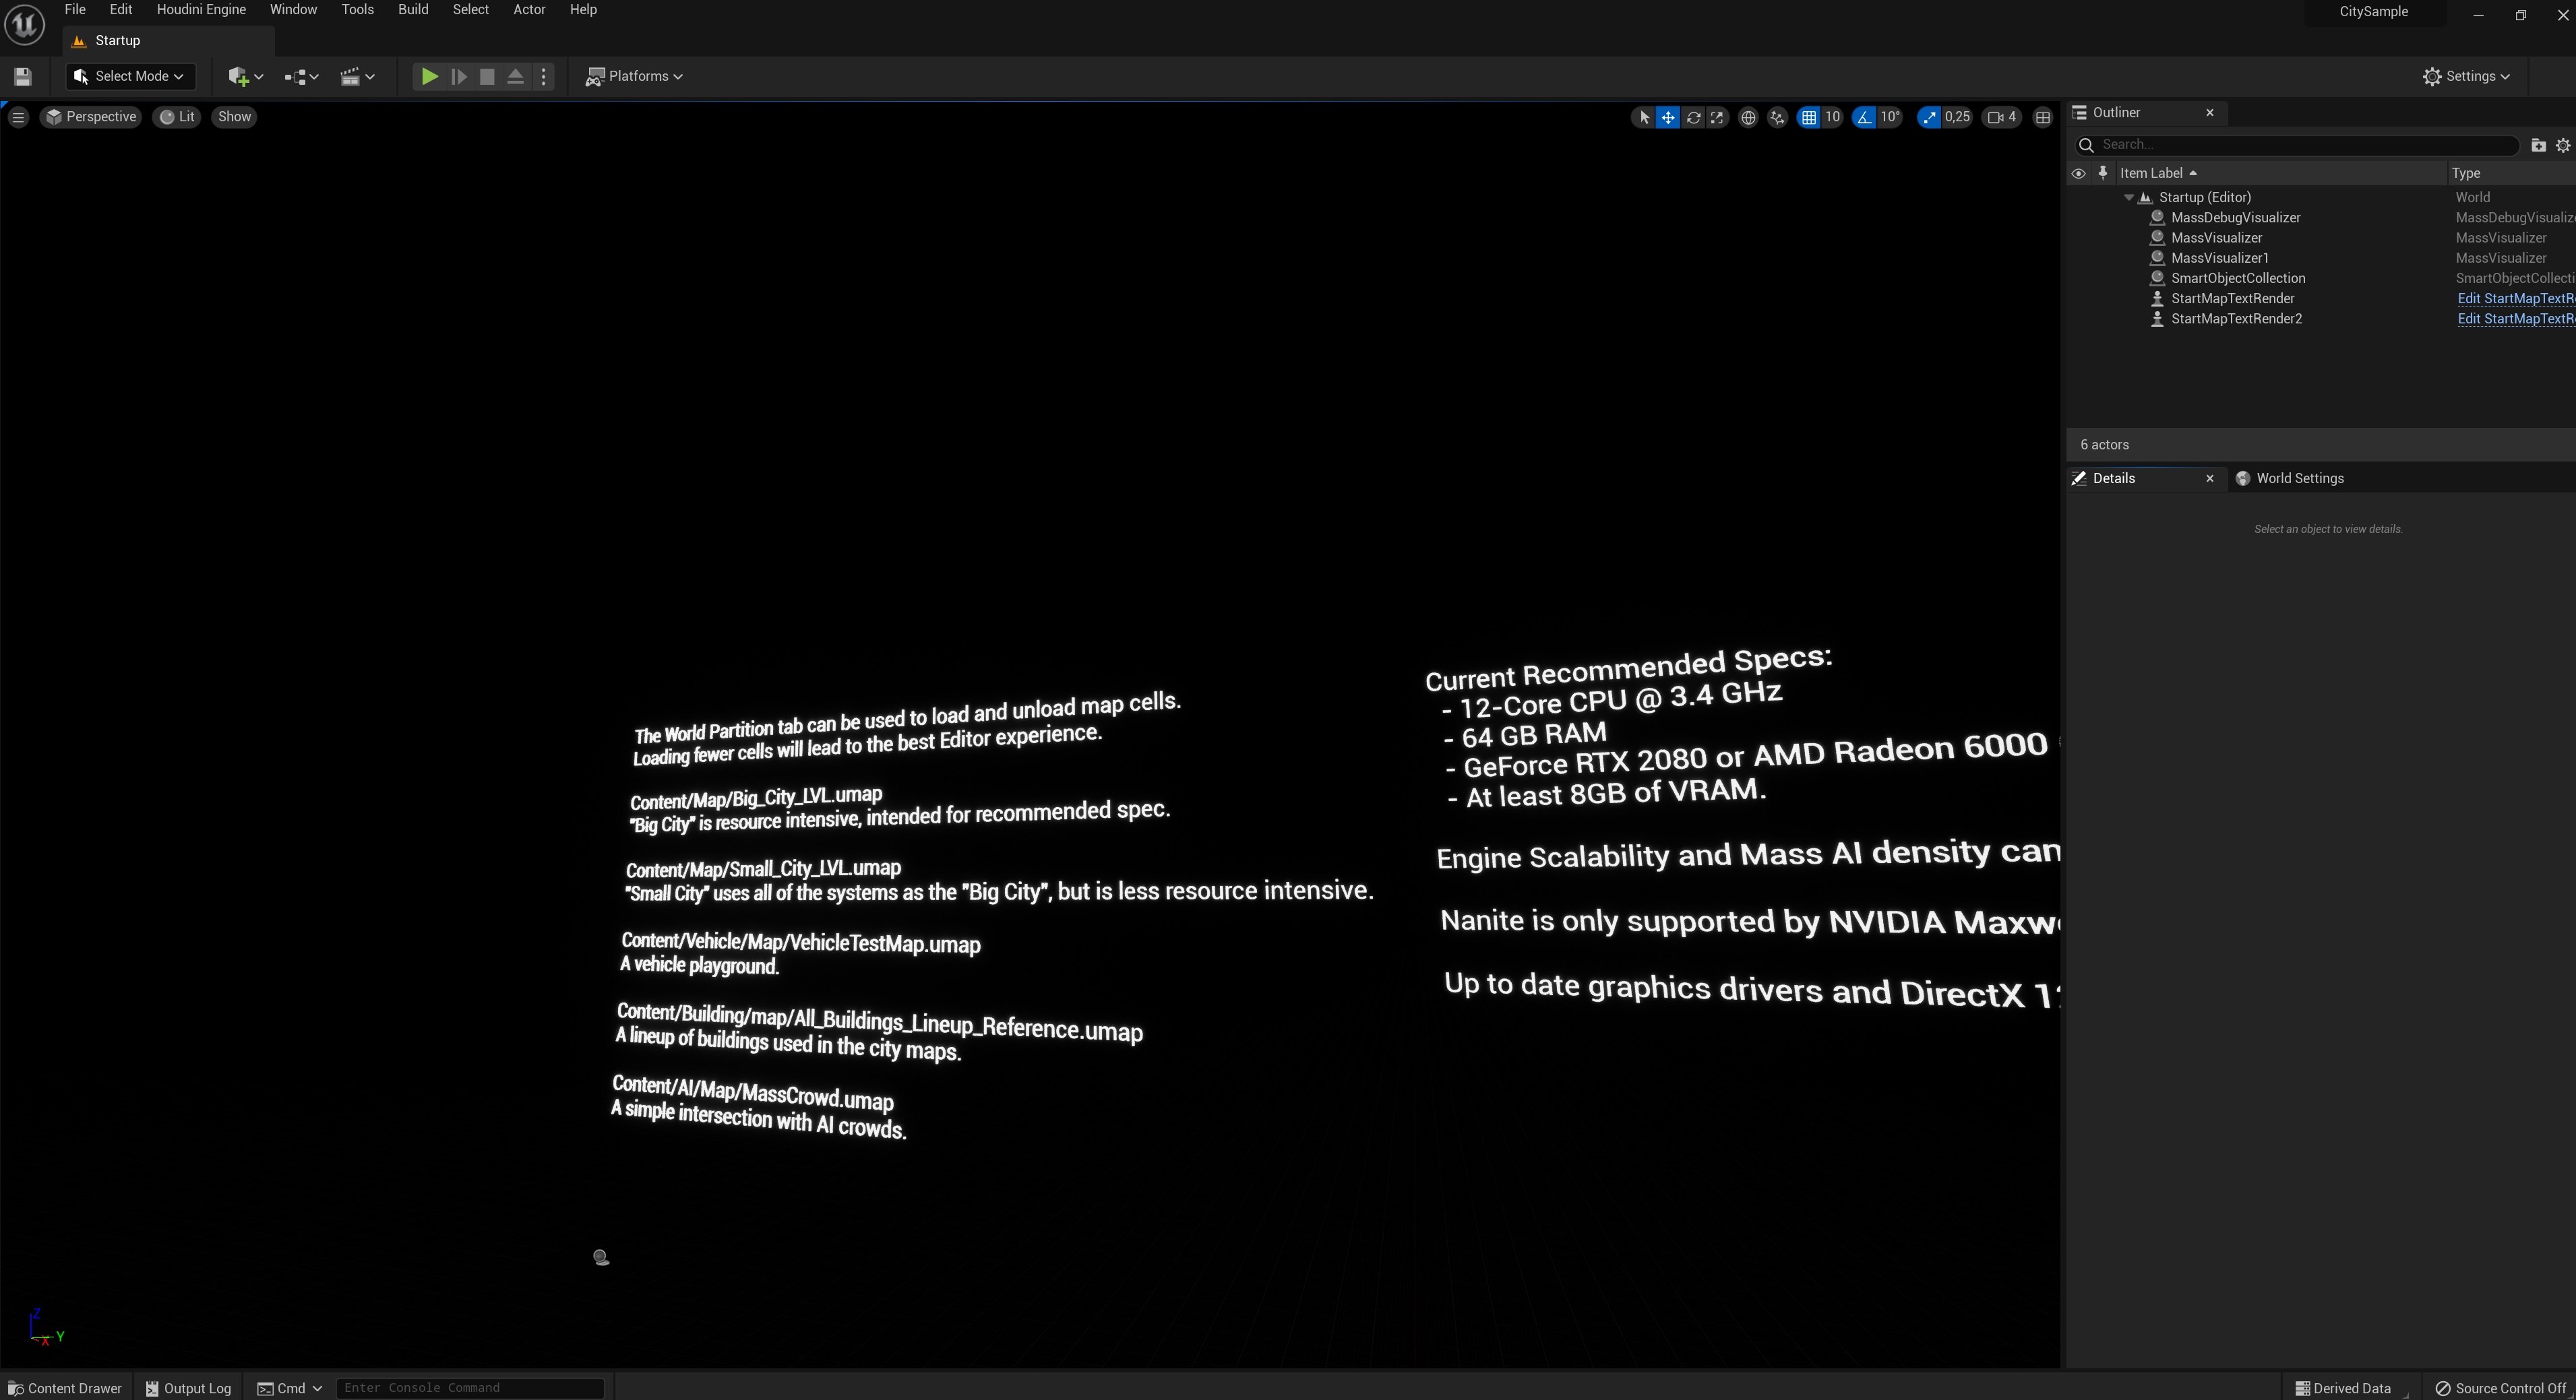Click the Outliner settings gear icon
The image size is (2576, 1400).
click(2563, 145)
